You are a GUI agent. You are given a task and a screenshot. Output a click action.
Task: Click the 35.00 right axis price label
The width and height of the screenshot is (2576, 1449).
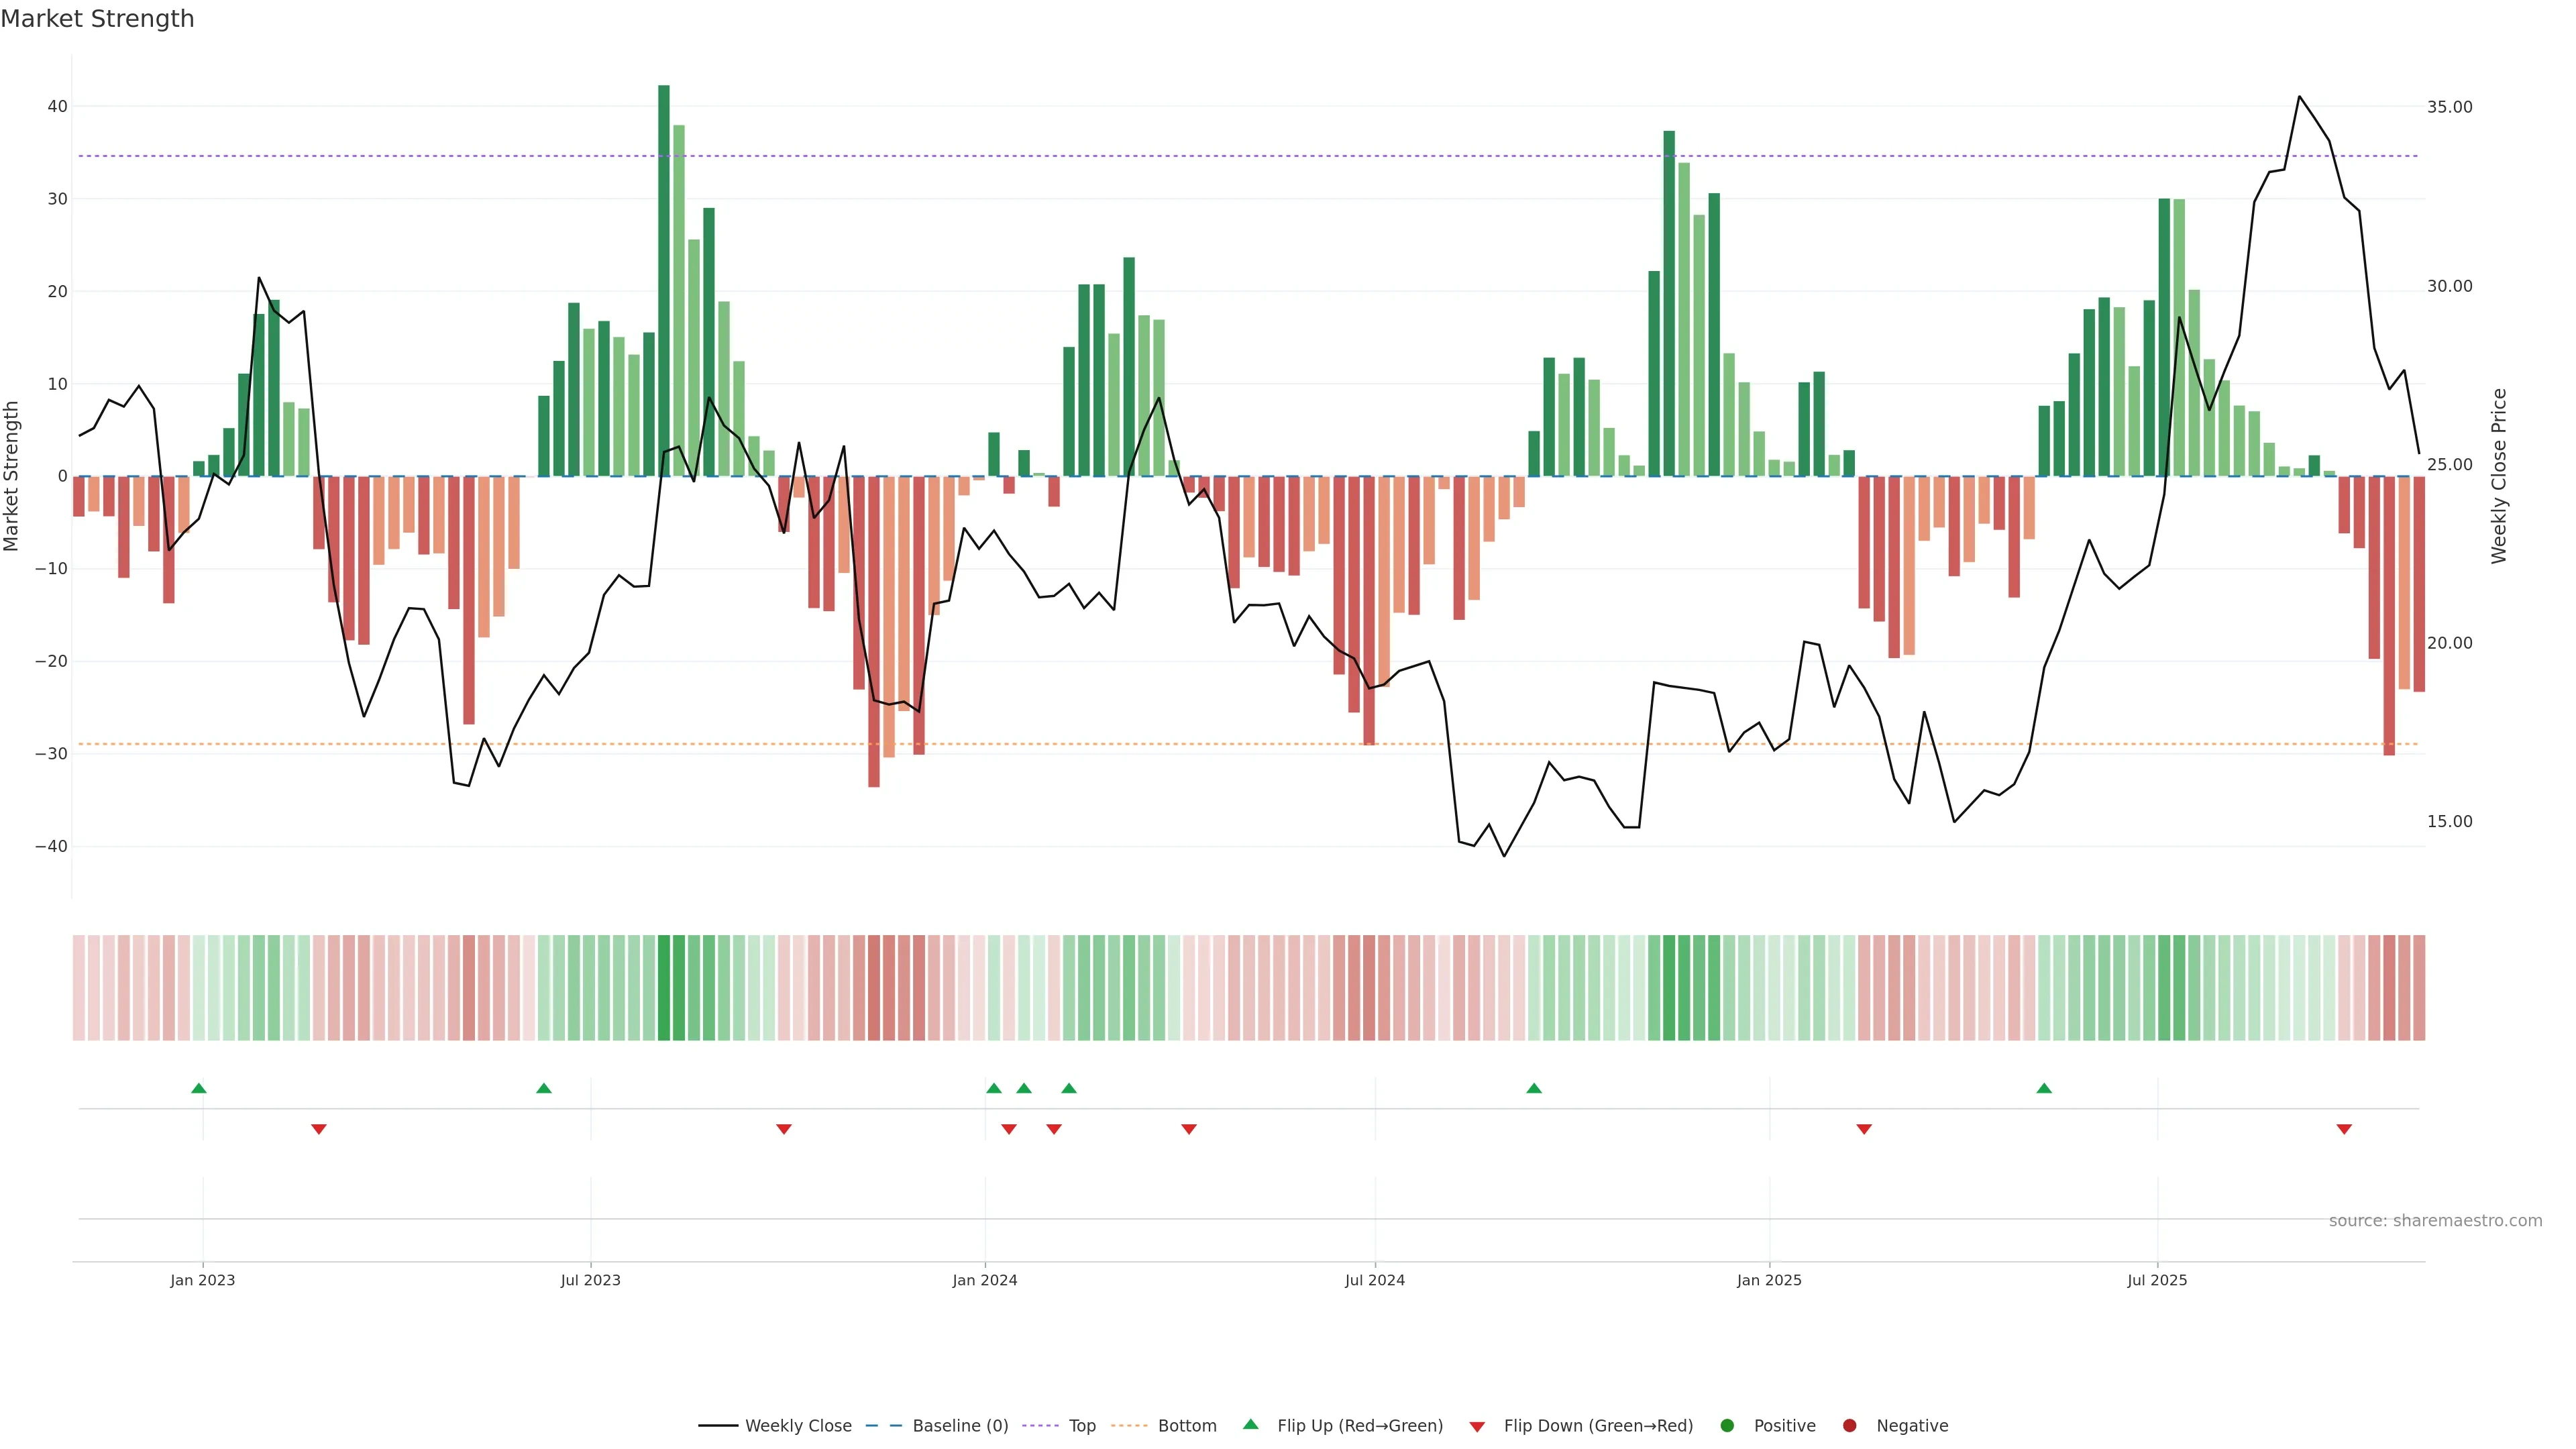[2449, 107]
